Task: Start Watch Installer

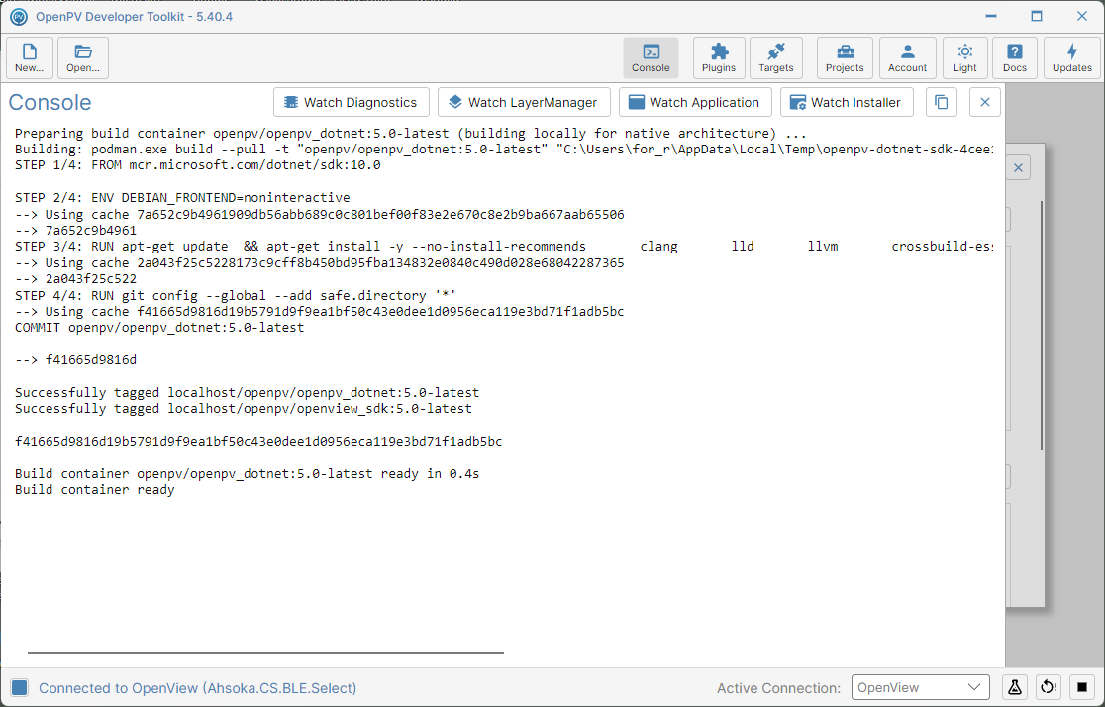Action: click(x=847, y=102)
